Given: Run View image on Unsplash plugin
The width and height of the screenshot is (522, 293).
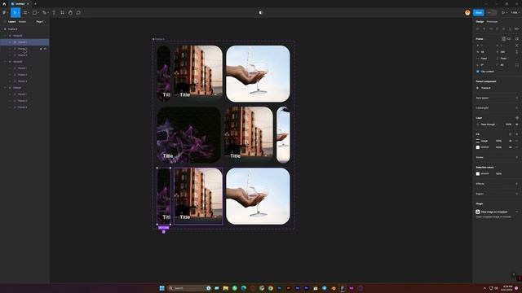Looking at the screenshot, I should [493, 212].
